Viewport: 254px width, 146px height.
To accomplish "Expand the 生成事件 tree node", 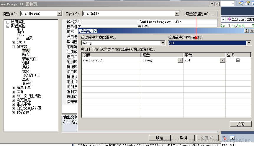I will (14, 104).
